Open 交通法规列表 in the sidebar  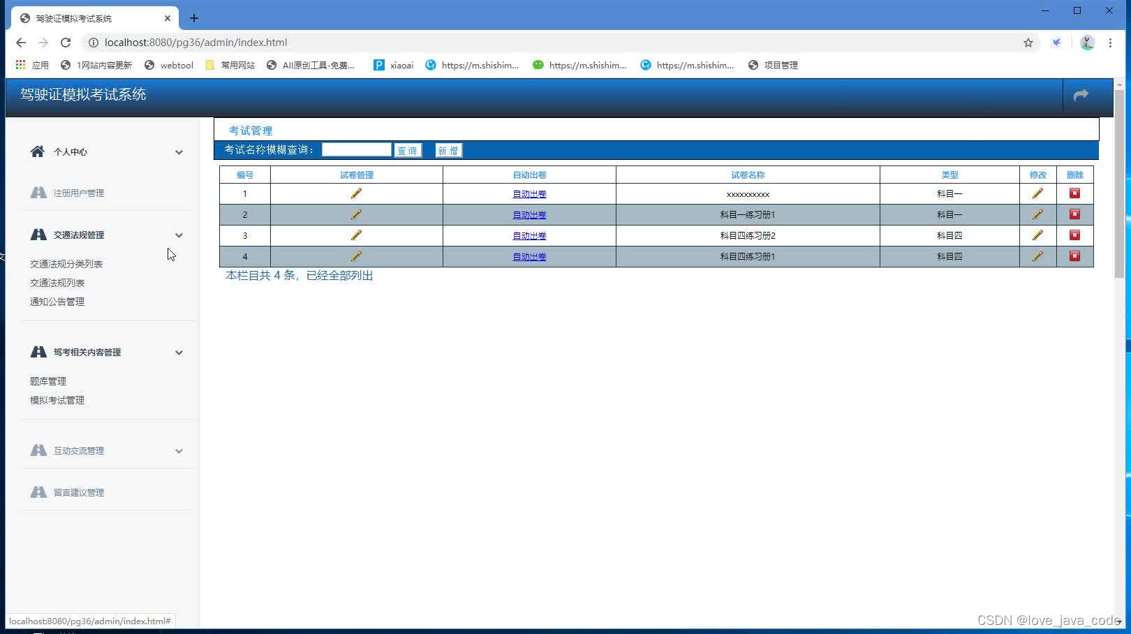(57, 283)
